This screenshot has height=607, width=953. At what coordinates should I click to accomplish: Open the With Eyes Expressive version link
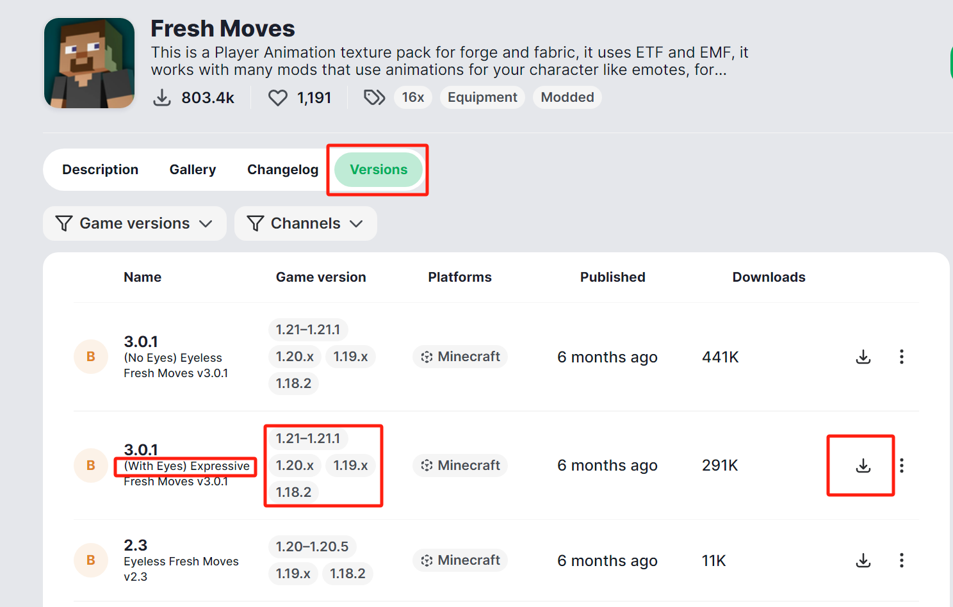186,466
